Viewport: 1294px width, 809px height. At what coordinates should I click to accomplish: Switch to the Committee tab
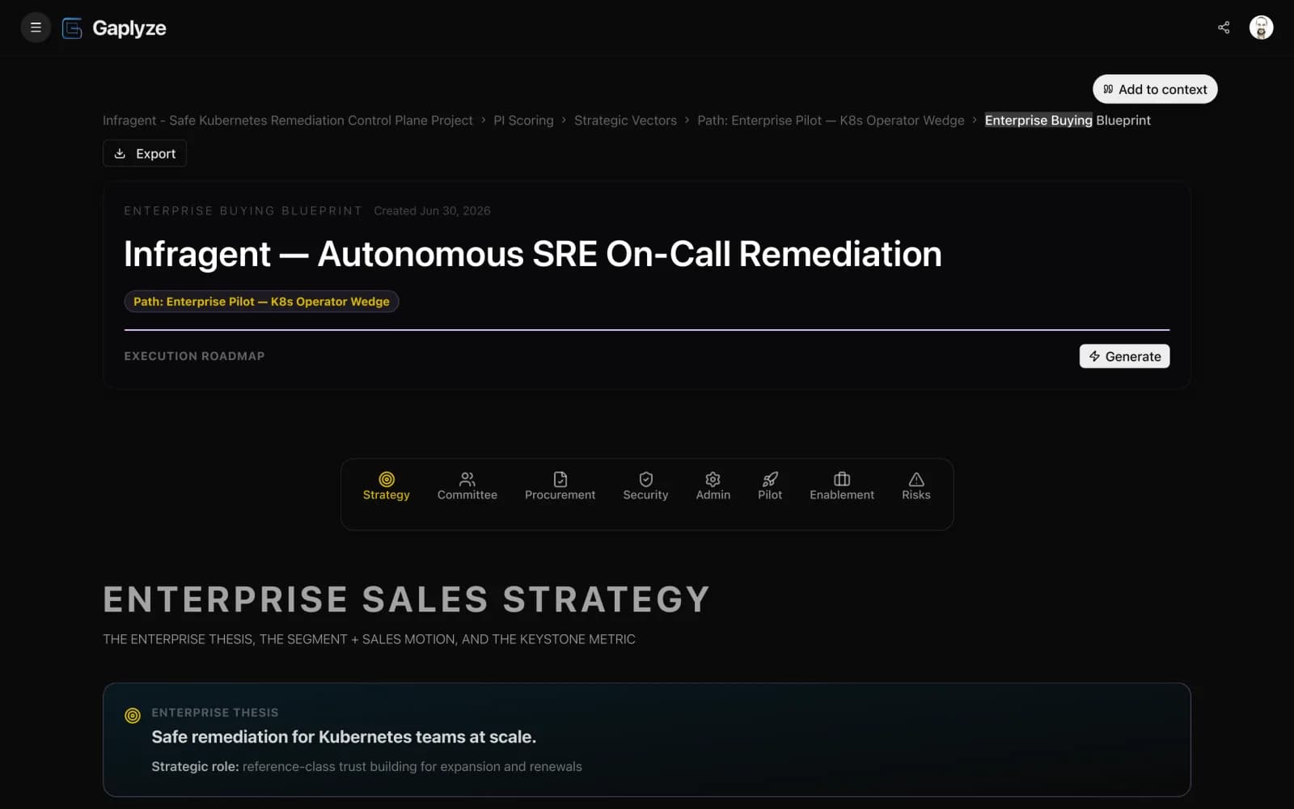point(467,486)
